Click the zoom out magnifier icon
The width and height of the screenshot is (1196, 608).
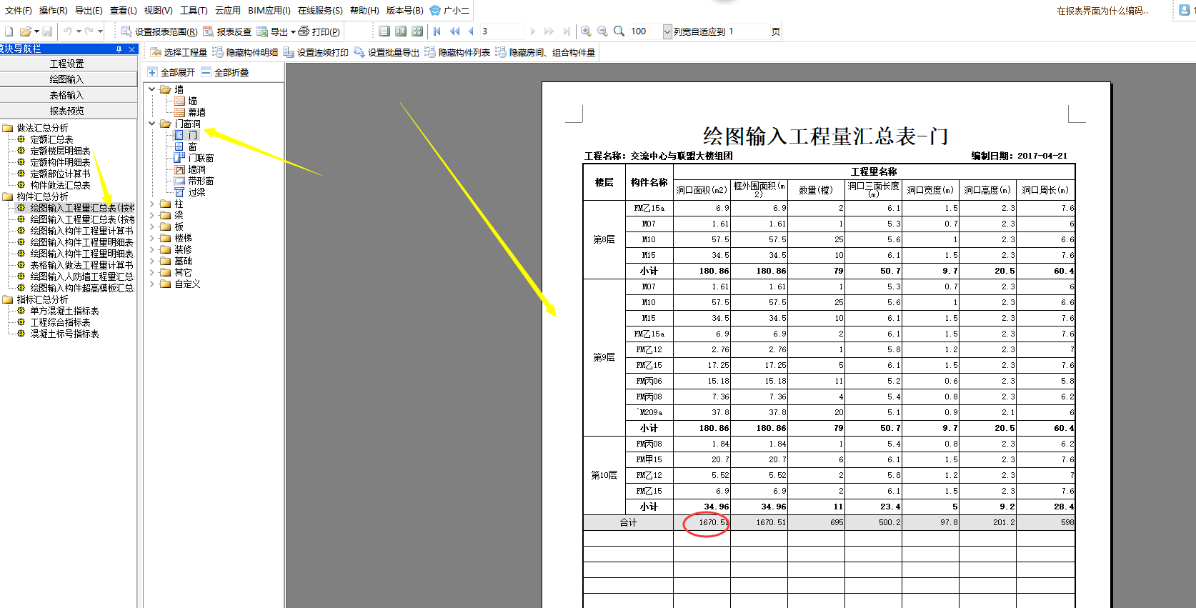[x=602, y=31]
